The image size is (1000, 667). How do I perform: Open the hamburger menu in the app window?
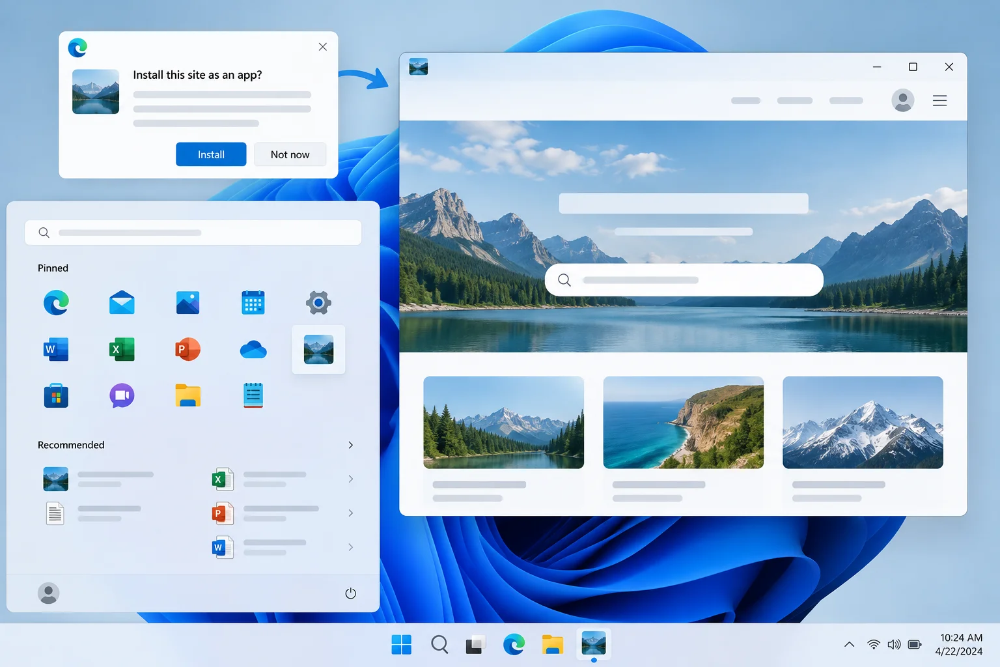tap(939, 101)
